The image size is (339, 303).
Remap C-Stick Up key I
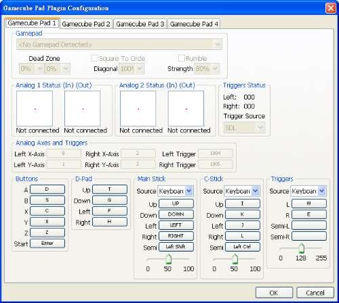click(243, 204)
